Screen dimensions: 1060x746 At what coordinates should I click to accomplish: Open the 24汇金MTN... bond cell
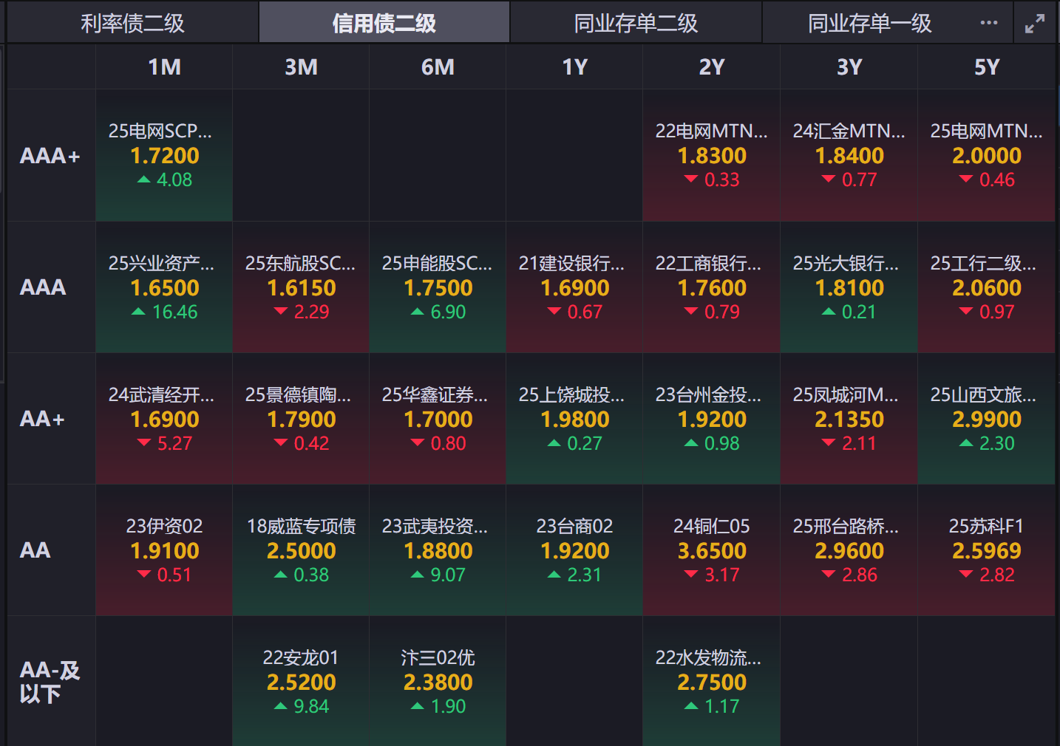coord(849,156)
